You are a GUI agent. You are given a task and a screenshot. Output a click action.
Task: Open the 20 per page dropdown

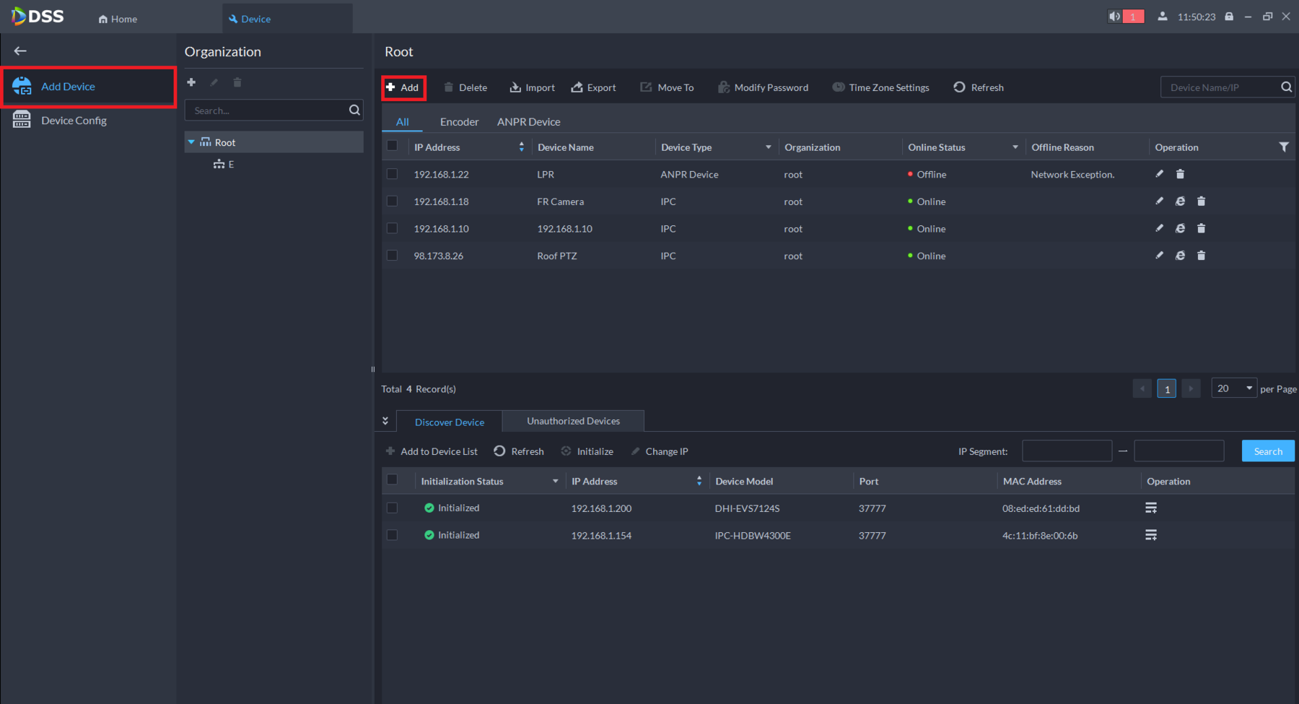coord(1234,388)
